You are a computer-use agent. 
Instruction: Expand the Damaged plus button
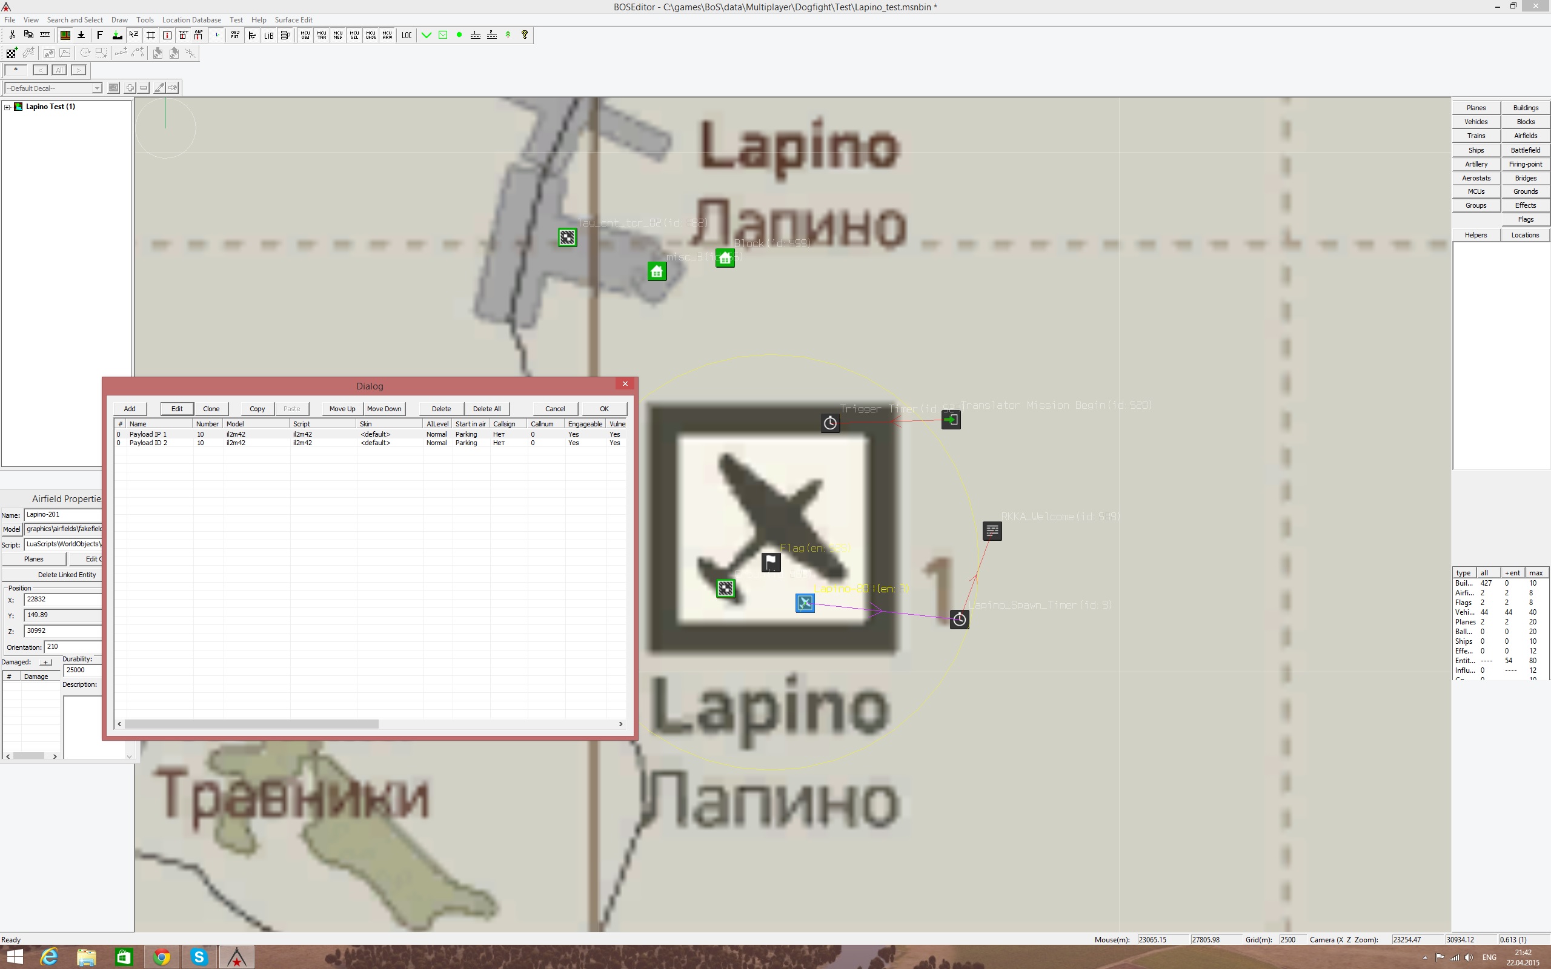[45, 662]
